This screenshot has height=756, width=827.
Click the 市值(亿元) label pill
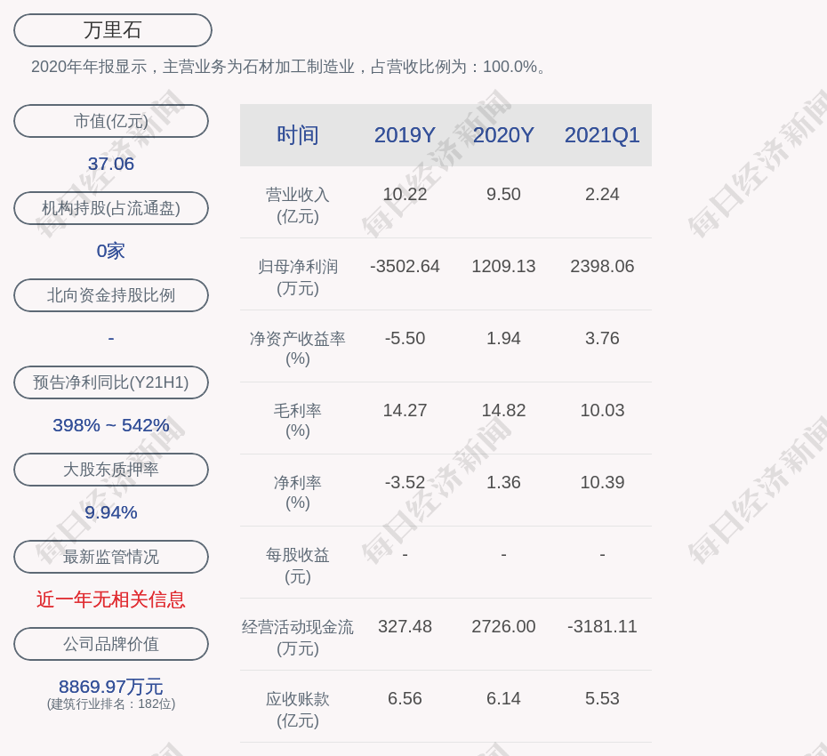point(111,121)
